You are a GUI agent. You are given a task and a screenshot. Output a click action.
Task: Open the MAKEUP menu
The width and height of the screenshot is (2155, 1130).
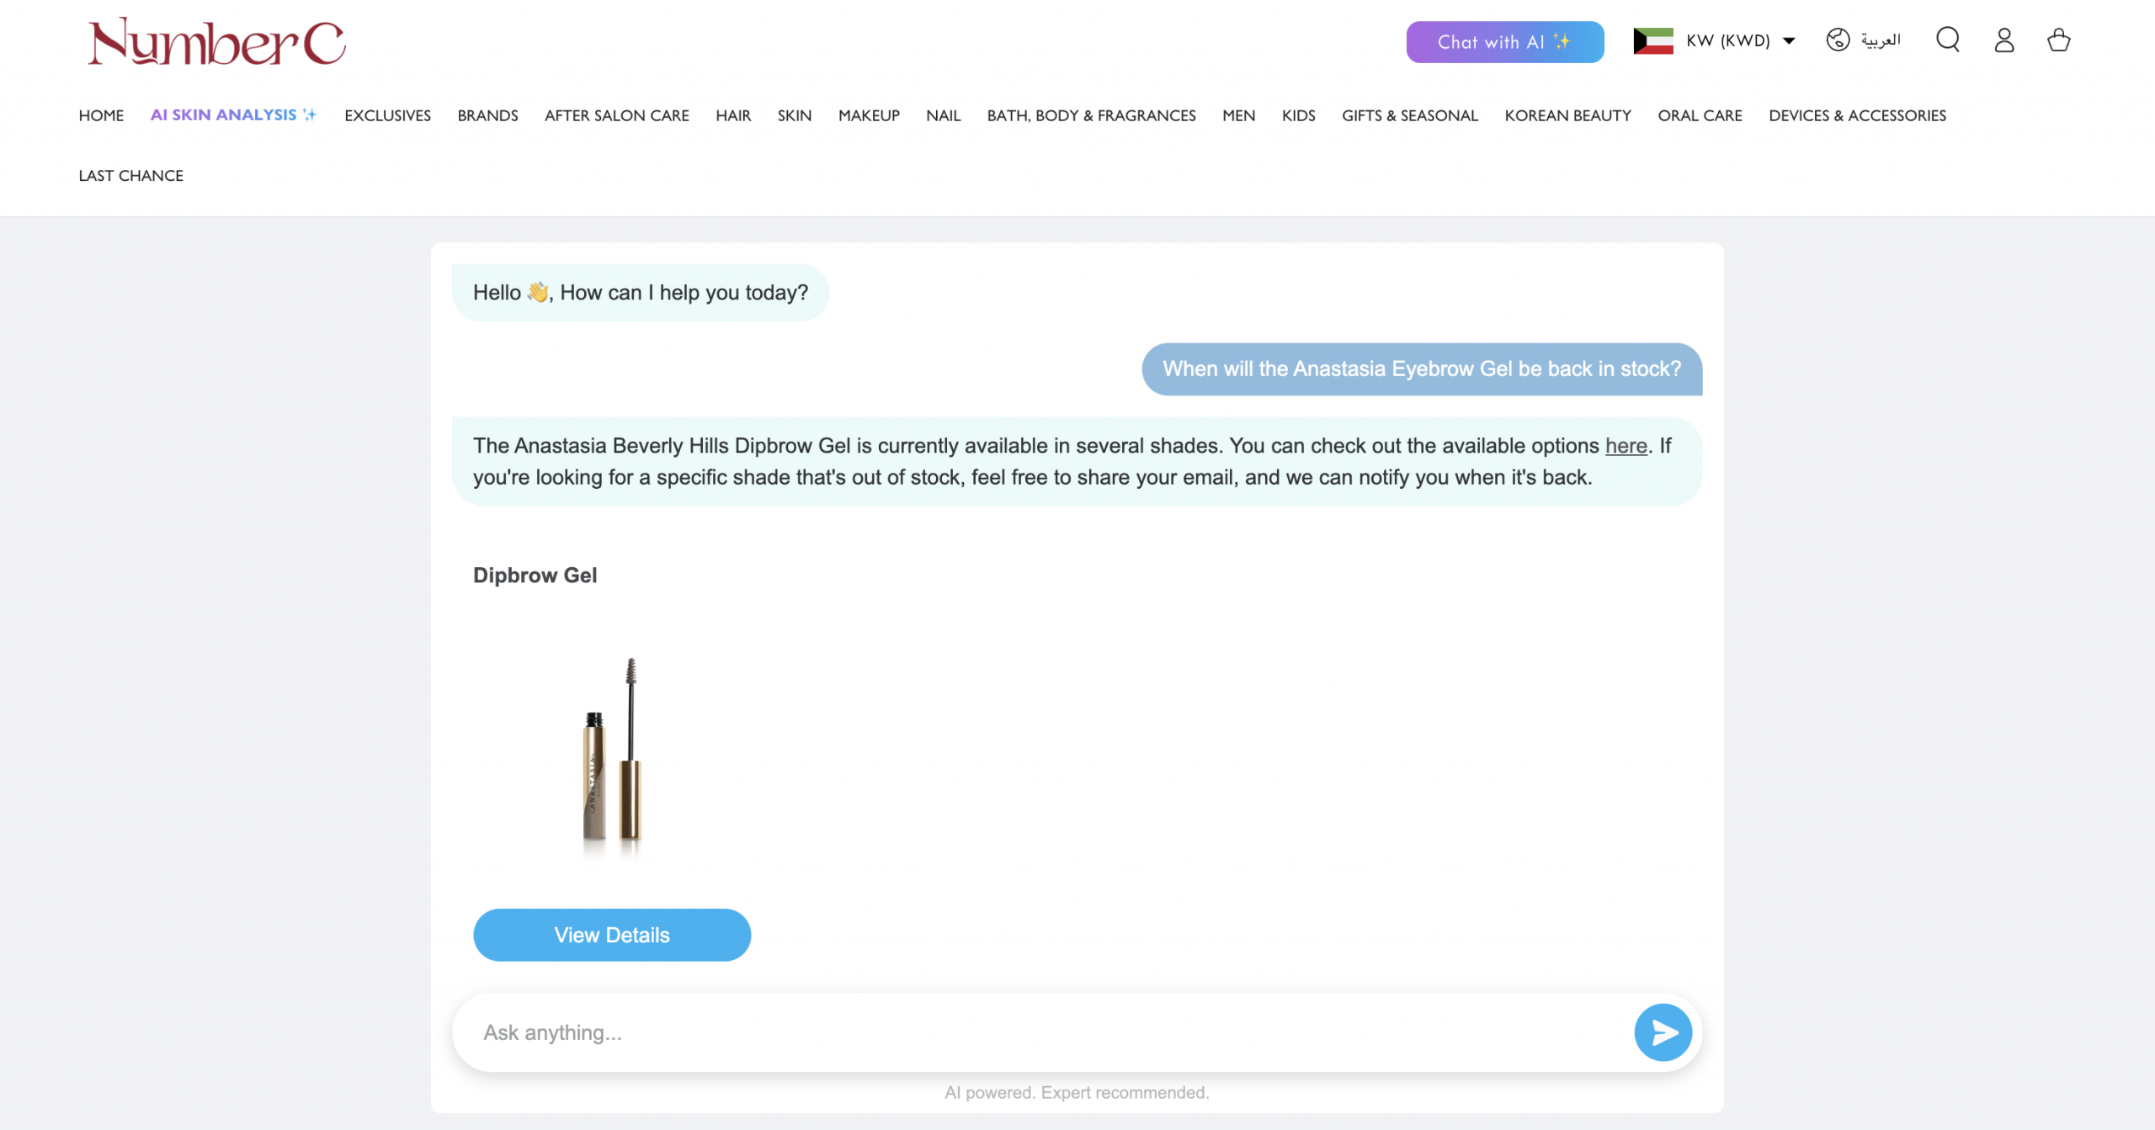click(x=869, y=115)
